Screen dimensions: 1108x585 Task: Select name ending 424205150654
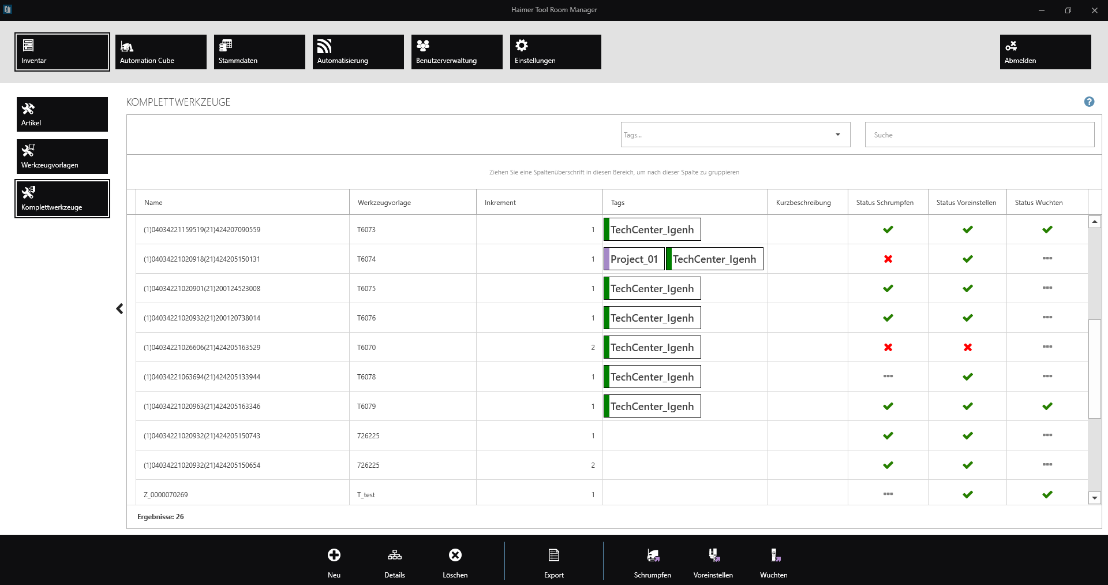[x=202, y=465]
